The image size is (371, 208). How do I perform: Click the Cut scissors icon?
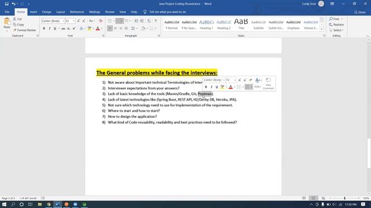tap(14, 19)
